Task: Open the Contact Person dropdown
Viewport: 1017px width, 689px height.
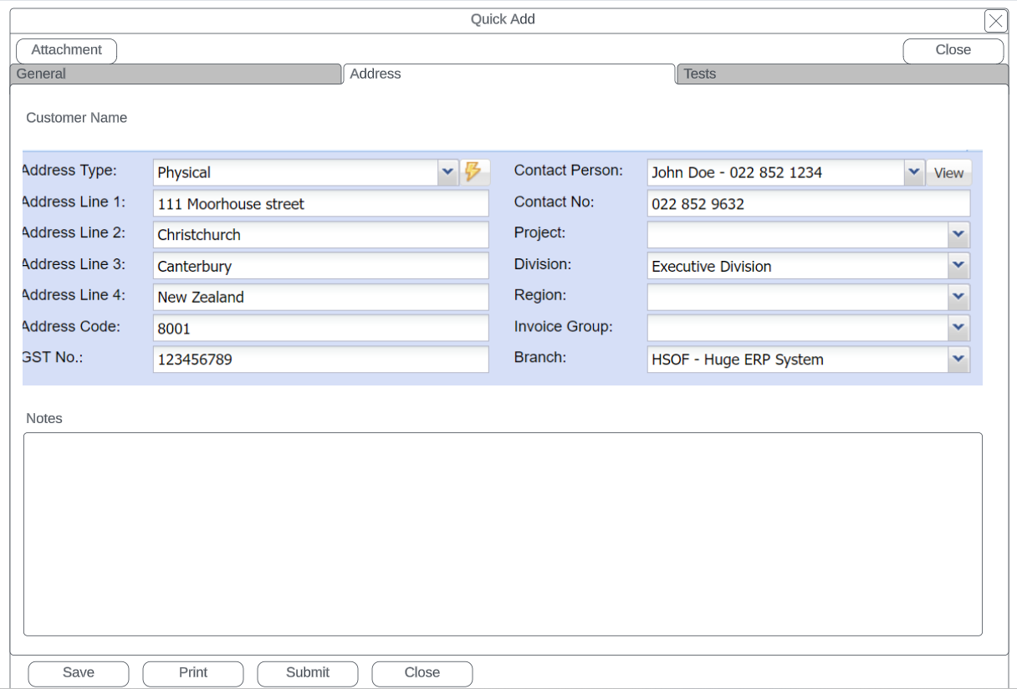Action: click(x=914, y=172)
